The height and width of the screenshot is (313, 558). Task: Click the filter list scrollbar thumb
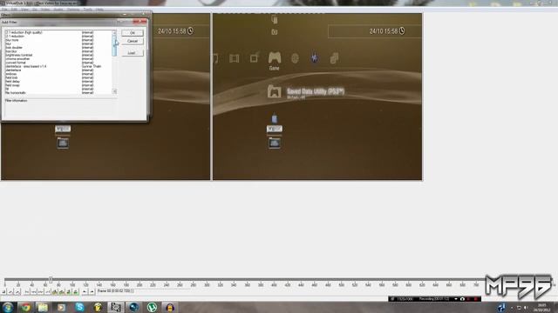click(x=114, y=45)
